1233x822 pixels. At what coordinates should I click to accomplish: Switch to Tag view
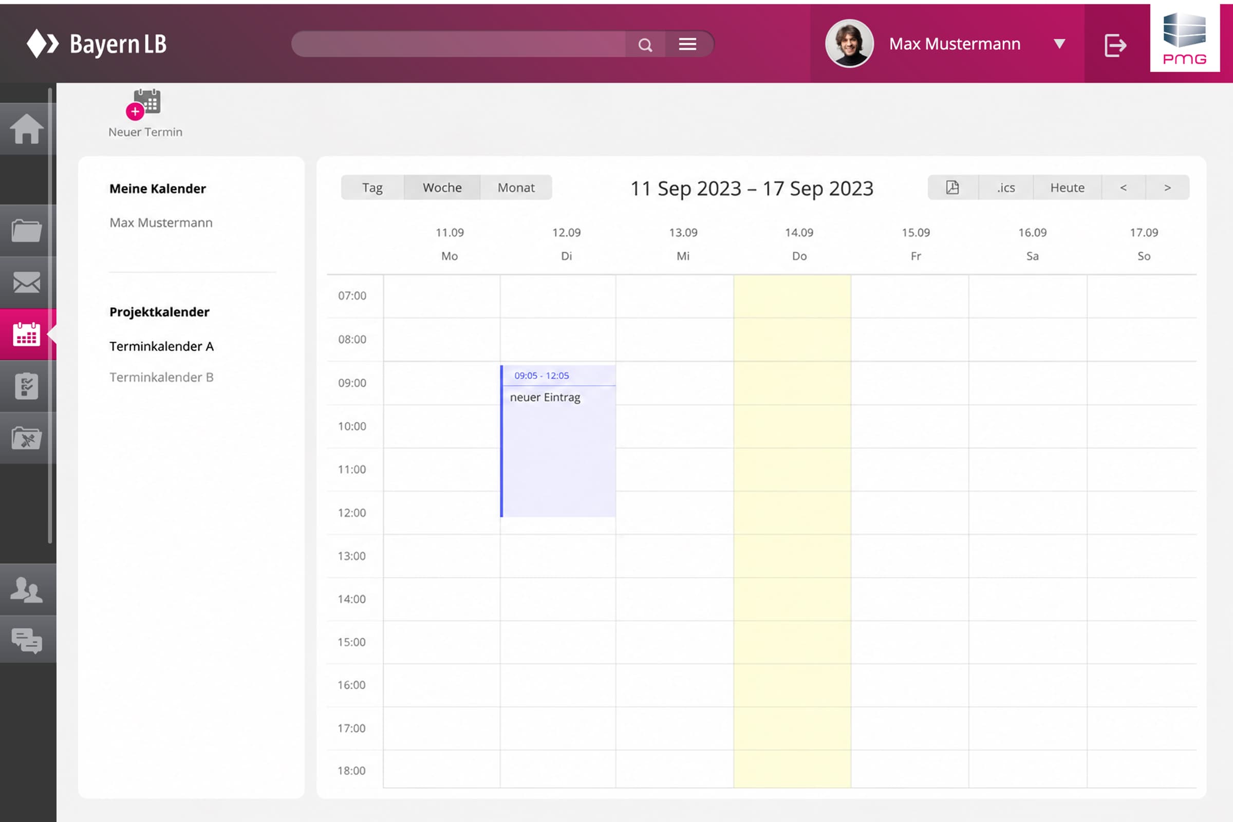pos(372,187)
